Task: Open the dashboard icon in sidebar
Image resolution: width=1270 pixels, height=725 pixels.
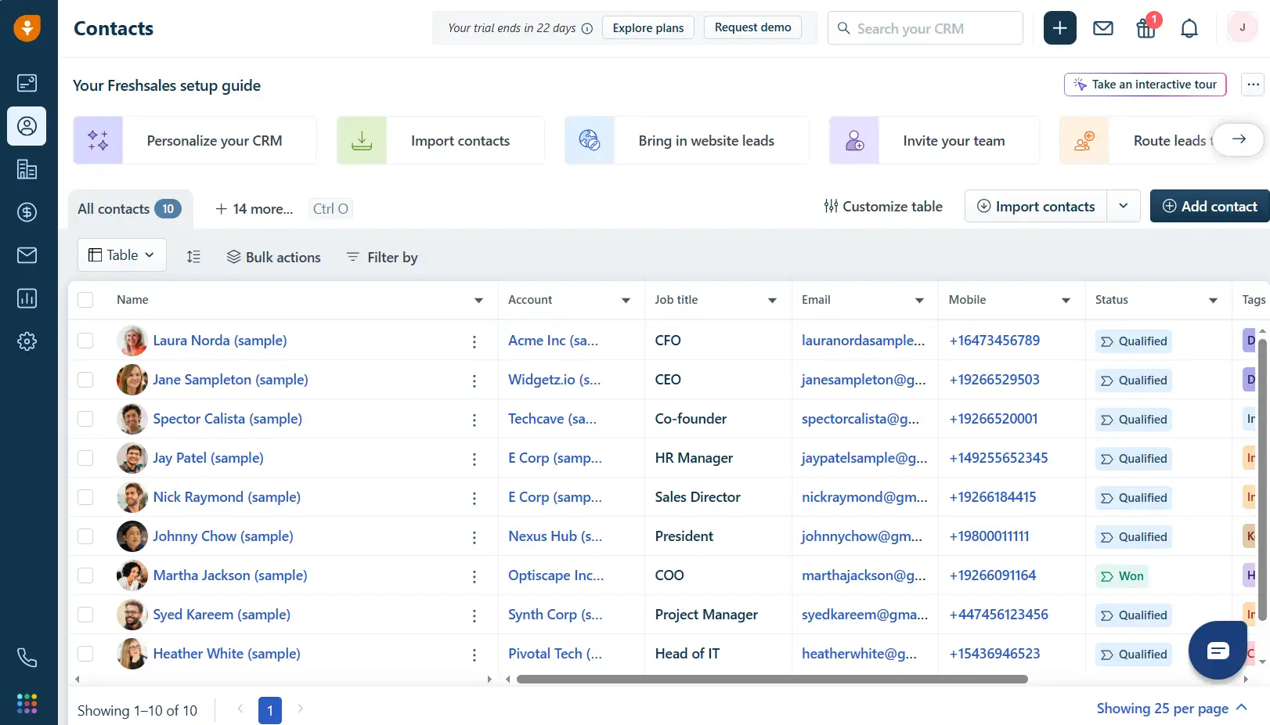Action: pos(27,83)
